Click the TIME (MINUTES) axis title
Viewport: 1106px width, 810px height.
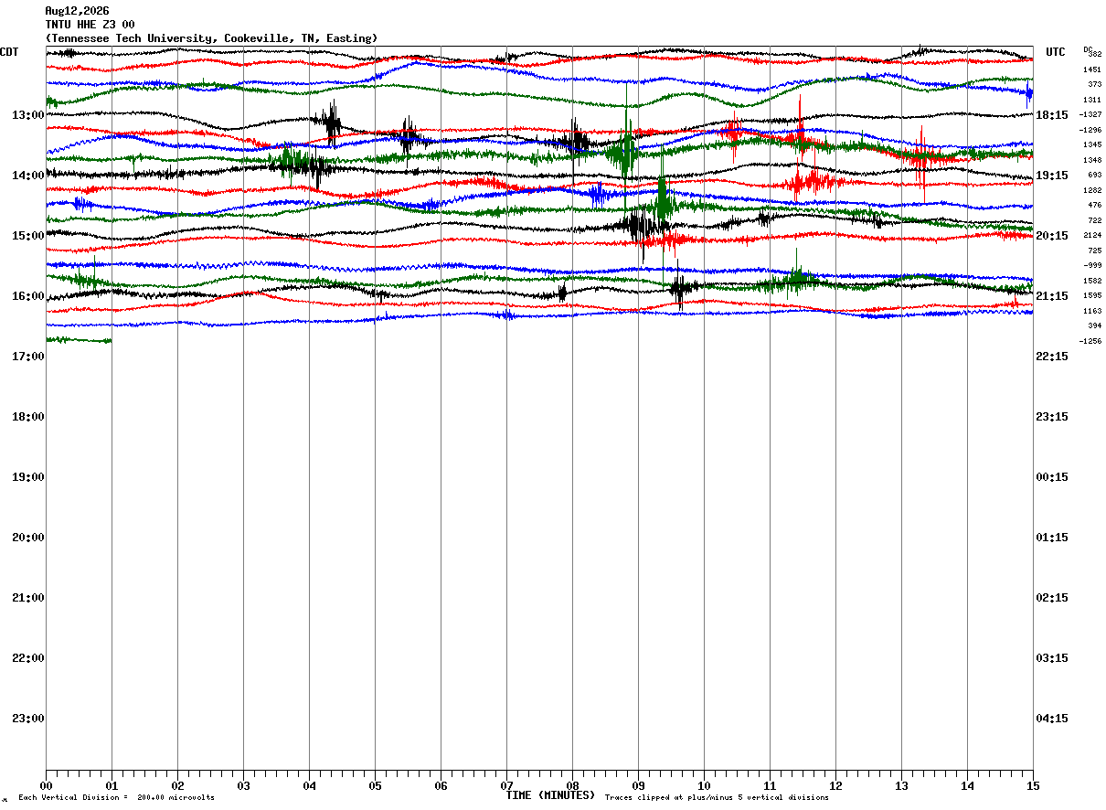pyautogui.click(x=550, y=795)
